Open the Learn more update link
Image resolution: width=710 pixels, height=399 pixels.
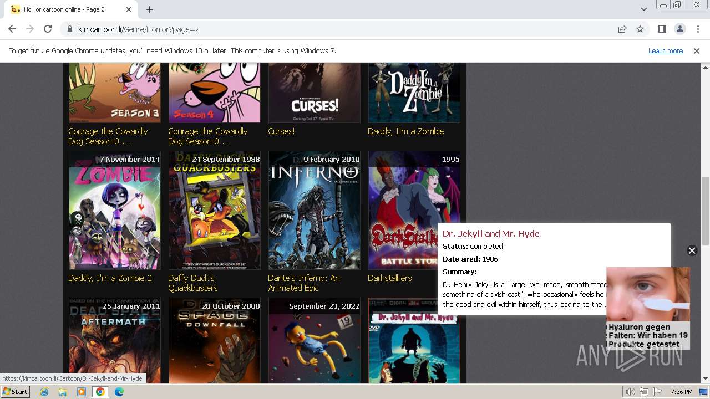click(x=666, y=50)
